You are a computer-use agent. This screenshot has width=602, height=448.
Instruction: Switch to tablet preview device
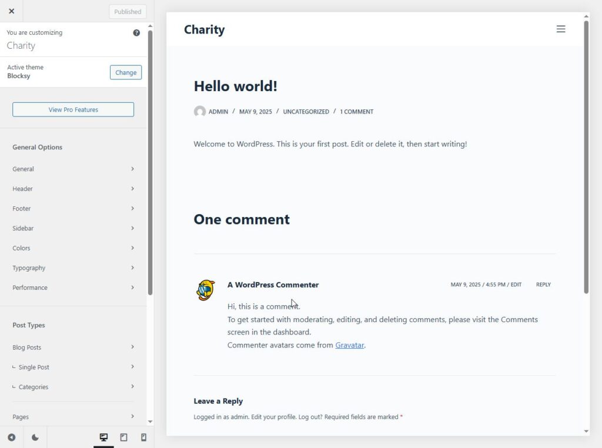[123, 437]
